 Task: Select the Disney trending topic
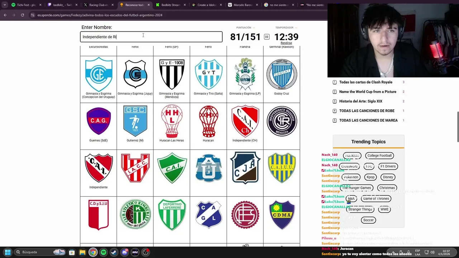(388, 177)
